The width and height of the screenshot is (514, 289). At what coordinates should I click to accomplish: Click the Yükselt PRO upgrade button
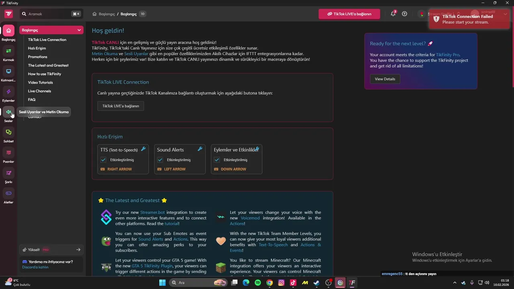(x=51, y=250)
